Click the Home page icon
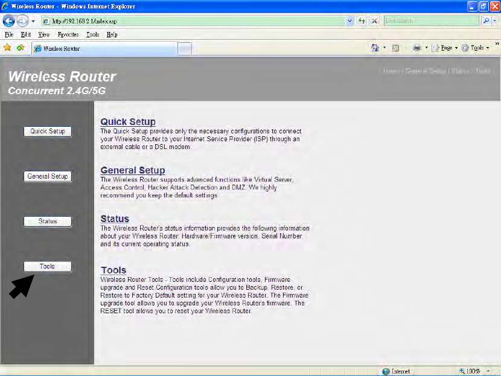The height and width of the screenshot is (376, 501). pos(375,48)
